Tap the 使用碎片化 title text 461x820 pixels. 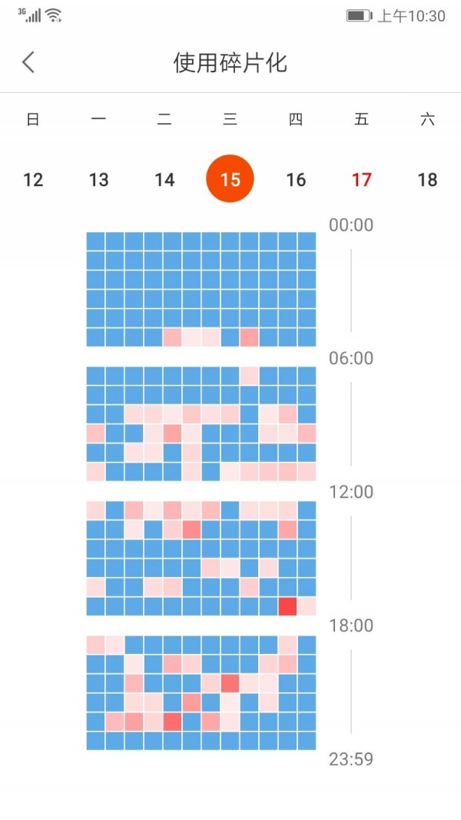[x=230, y=62]
